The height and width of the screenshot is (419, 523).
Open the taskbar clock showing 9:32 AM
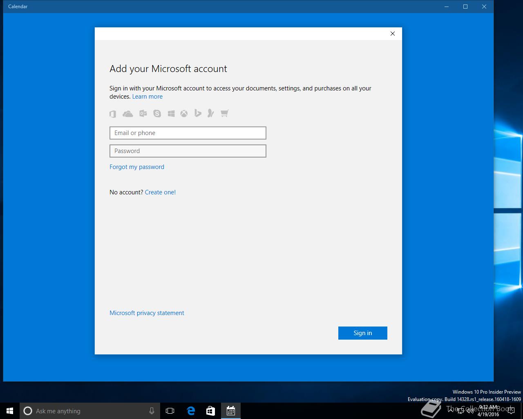click(x=488, y=411)
